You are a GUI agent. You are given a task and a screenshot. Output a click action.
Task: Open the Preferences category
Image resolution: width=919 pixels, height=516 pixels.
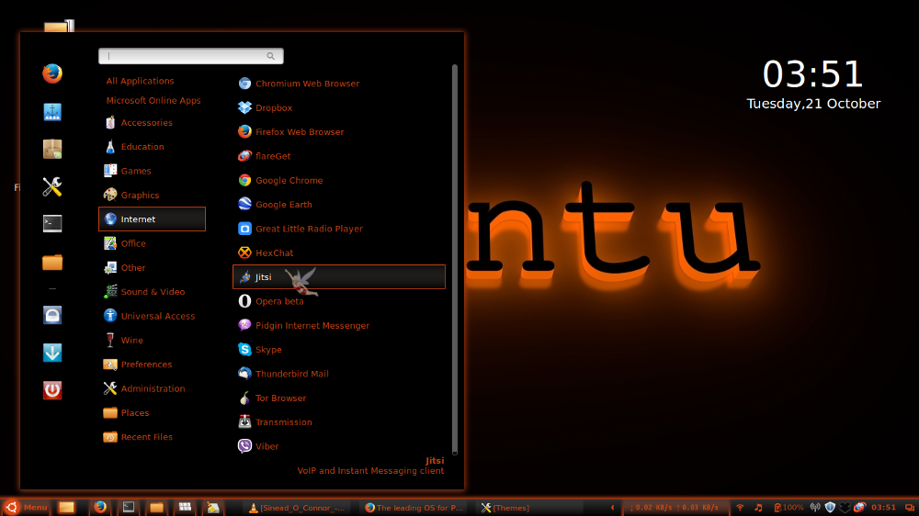pyautogui.click(x=152, y=365)
